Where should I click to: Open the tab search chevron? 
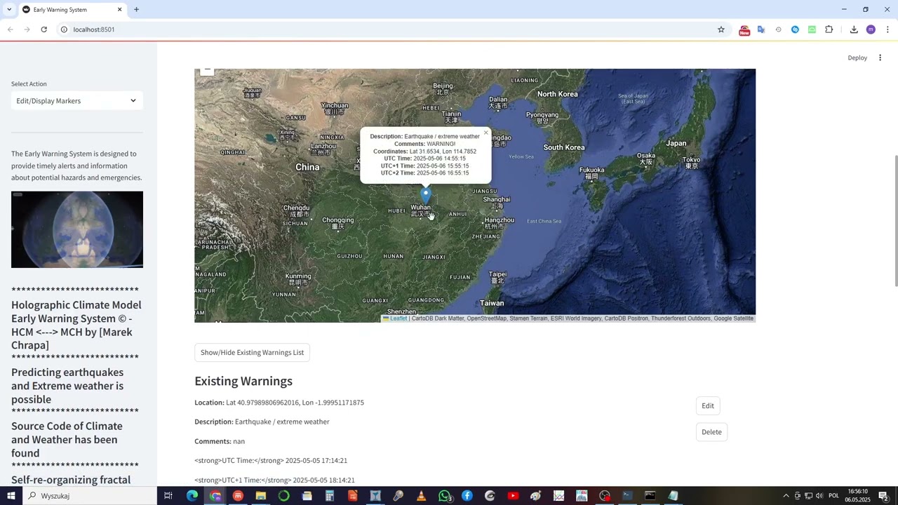8,9
